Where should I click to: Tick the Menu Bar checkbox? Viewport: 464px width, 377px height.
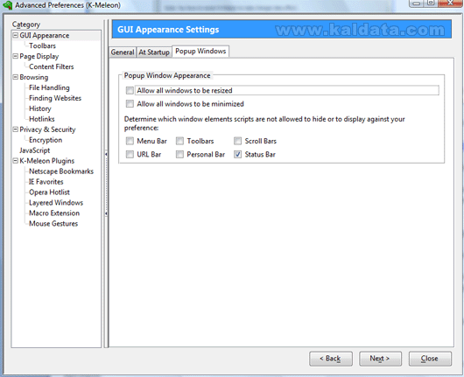coord(130,141)
